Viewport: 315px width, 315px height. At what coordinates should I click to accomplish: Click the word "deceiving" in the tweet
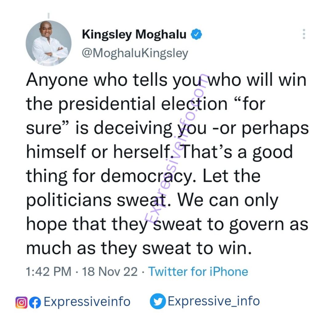[x=133, y=128]
